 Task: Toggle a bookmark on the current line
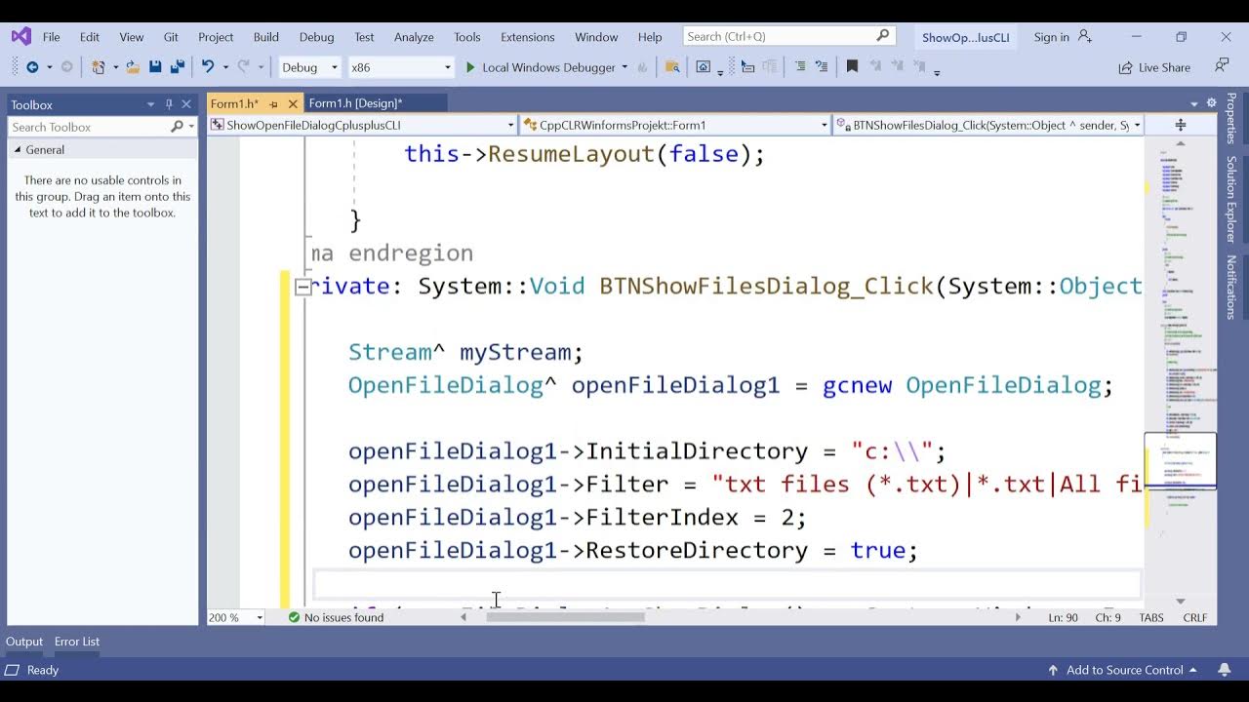[852, 67]
